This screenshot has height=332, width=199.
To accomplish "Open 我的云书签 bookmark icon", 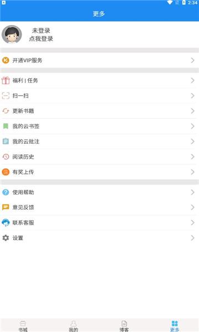I will point(6,126).
